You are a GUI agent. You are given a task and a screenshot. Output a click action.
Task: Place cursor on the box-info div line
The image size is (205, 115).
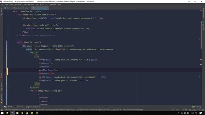[x=27, y=11]
